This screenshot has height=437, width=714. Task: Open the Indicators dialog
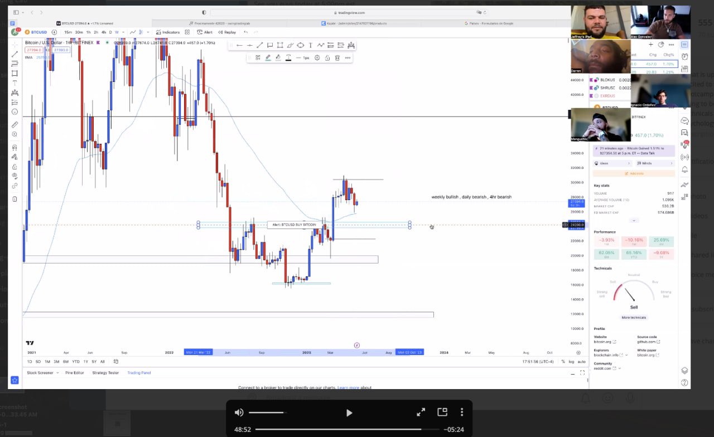pos(168,32)
